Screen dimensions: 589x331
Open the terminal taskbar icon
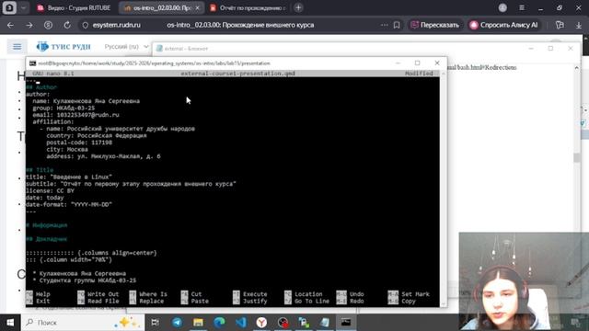(x=346, y=323)
